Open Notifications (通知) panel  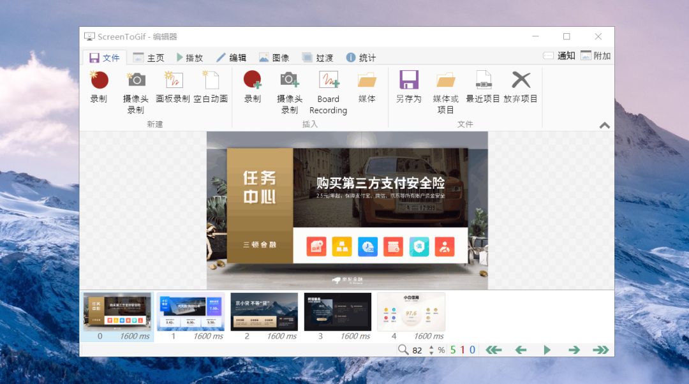[x=559, y=55]
